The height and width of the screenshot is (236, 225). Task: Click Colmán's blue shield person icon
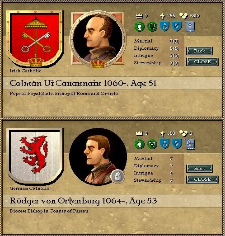(x=164, y=26)
